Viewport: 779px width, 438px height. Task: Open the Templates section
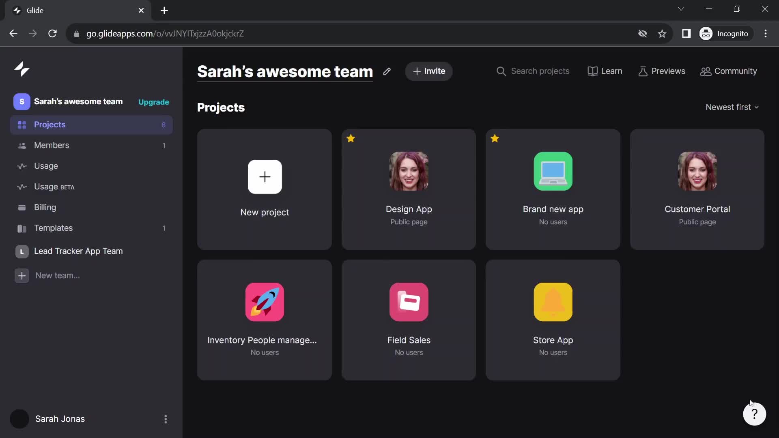tap(54, 228)
